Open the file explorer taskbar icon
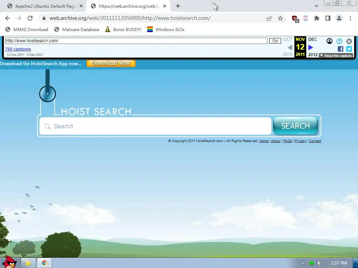This screenshot has width=358, height=268. (x=28, y=263)
